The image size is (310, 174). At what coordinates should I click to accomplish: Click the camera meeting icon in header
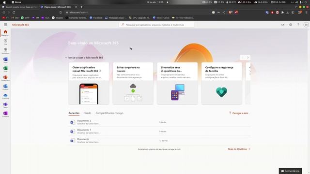click(x=283, y=25)
